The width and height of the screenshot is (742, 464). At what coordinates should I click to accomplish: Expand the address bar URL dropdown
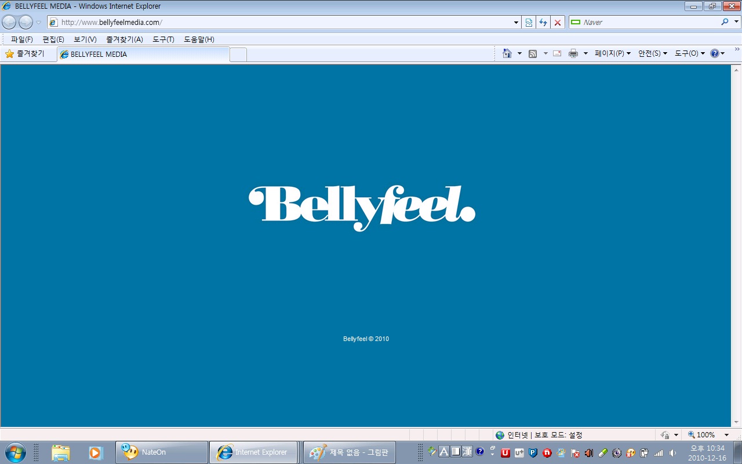click(x=517, y=23)
